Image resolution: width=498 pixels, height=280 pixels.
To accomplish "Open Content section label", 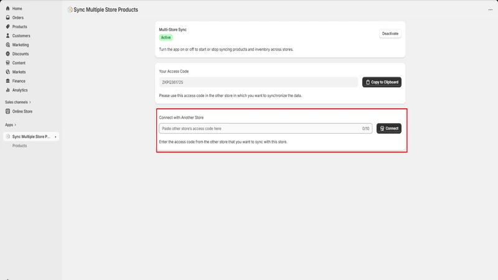I will tap(19, 63).
